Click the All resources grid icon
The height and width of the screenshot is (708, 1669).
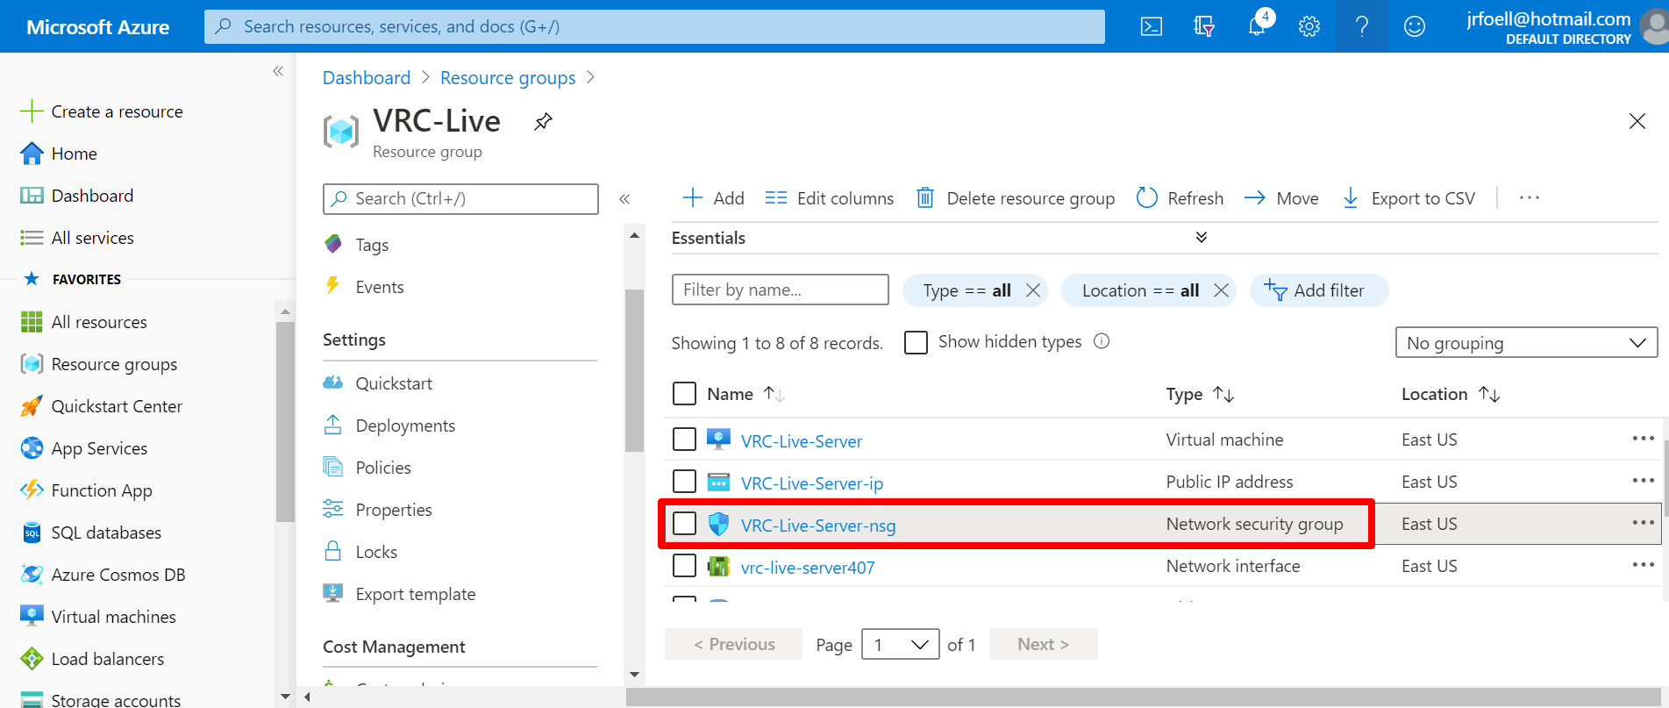click(x=32, y=322)
